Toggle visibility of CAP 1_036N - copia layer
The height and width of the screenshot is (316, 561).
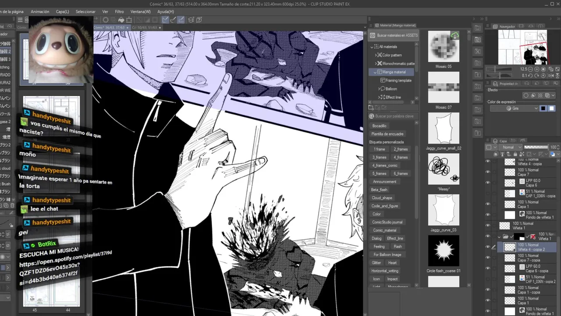488,194
